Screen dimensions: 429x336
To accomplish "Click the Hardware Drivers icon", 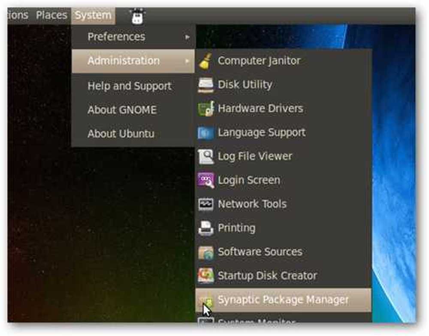I will pyautogui.click(x=206, y=109).
